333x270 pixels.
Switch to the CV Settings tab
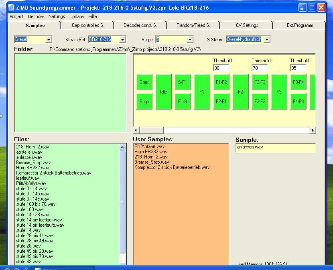pyautogui.click(x=247, y=25)
